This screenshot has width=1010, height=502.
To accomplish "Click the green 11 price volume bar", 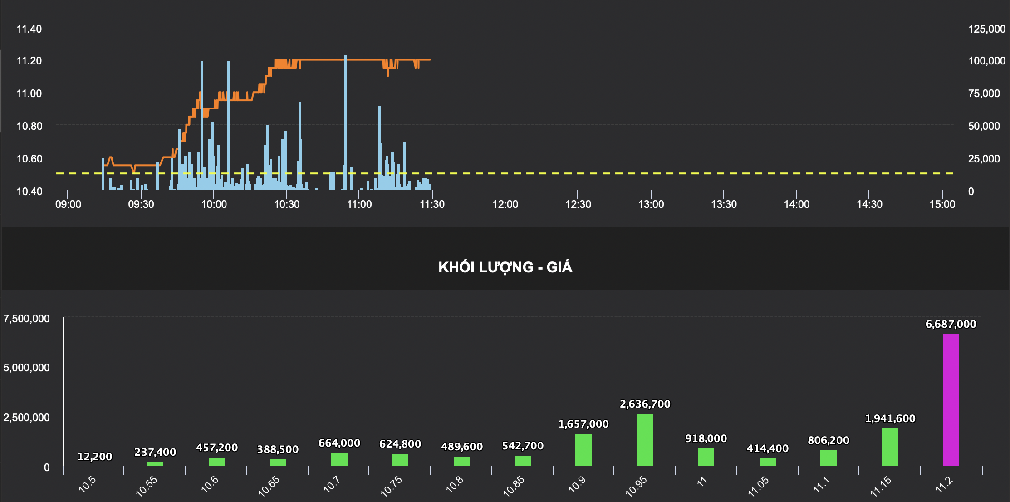I will 706,457.
